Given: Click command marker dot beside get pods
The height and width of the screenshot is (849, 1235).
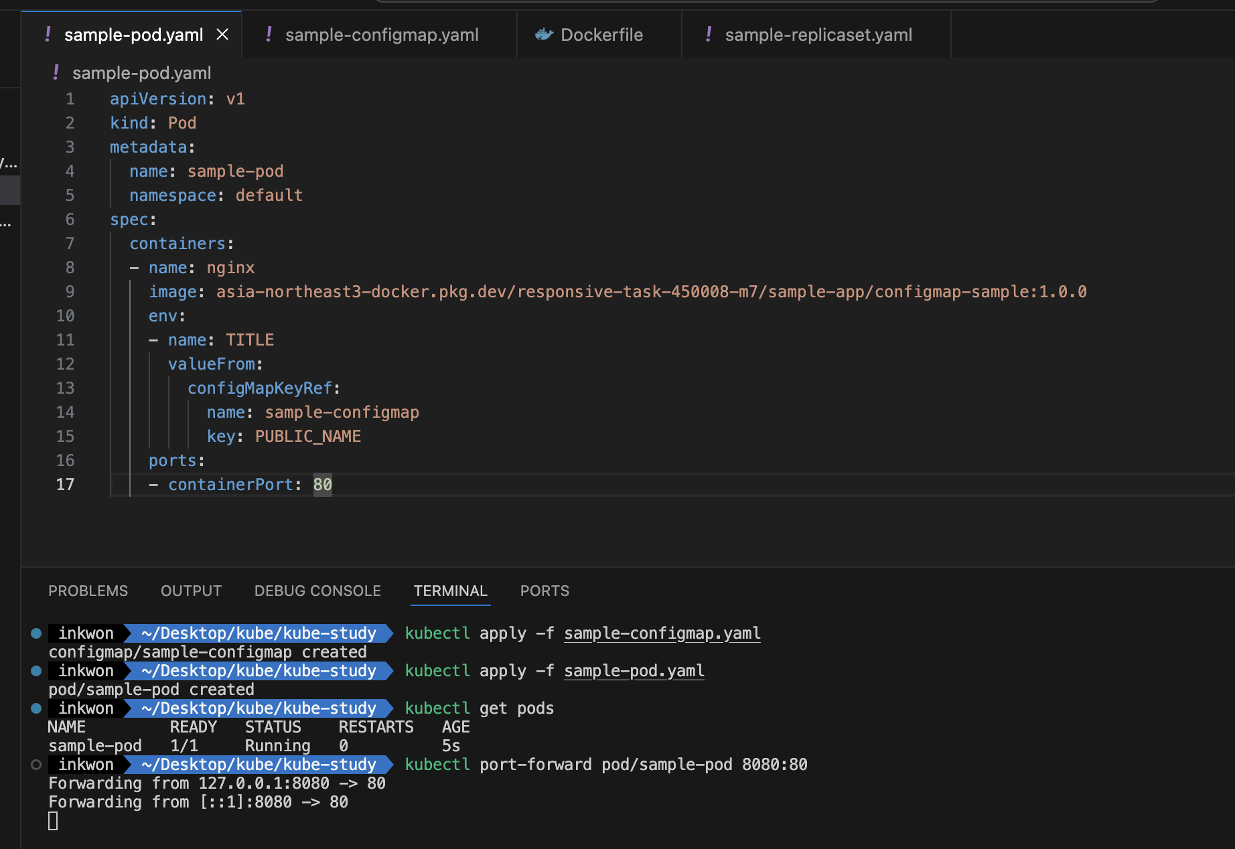Looking at the screenshot, I should tap(36, 708).
